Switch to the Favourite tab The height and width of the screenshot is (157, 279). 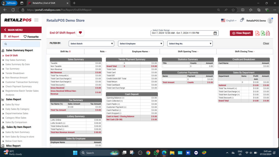[31, 37]
